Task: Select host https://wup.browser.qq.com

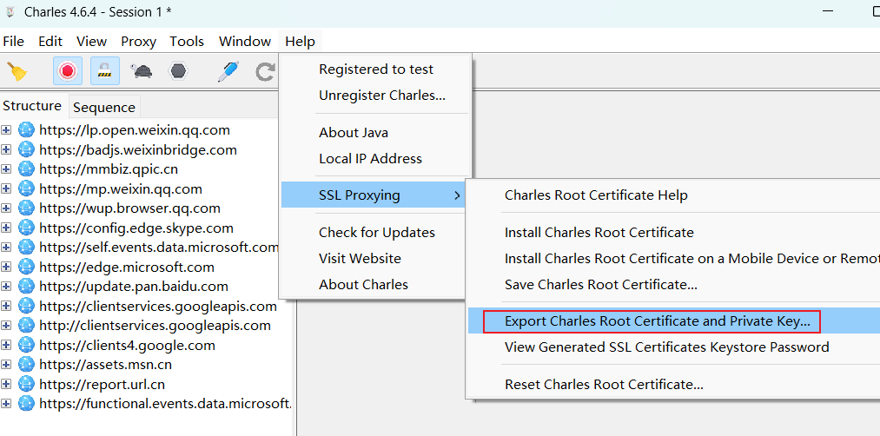Action: click(x=129, y=208)
